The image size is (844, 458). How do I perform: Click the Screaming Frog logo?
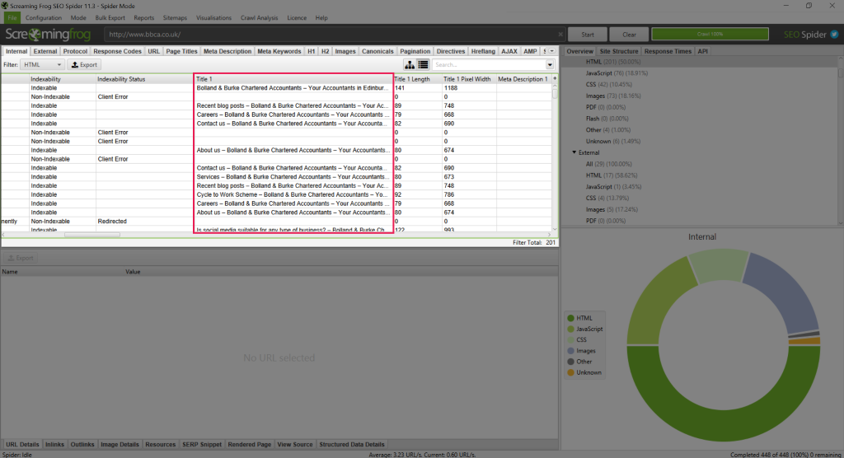(51, 35)
